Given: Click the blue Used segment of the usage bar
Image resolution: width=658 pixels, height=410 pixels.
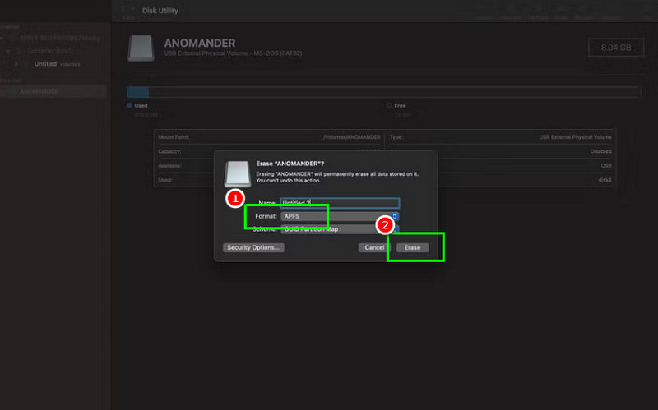Looking at the screenshot, I should [138, 92].
